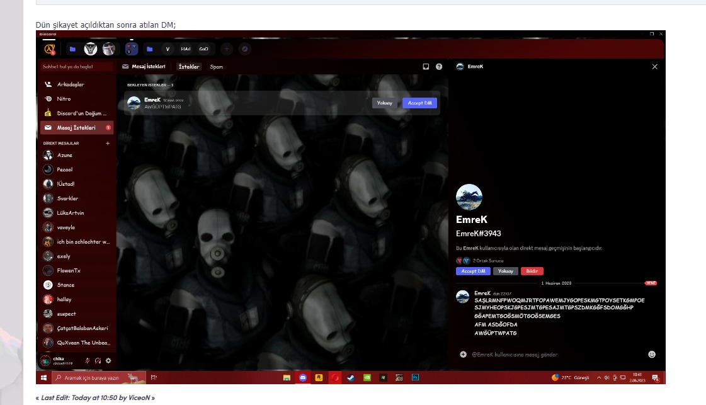Viewport: 706px width, 405px height.
Task: Open Steam from the taskbar
Action: 351,377
